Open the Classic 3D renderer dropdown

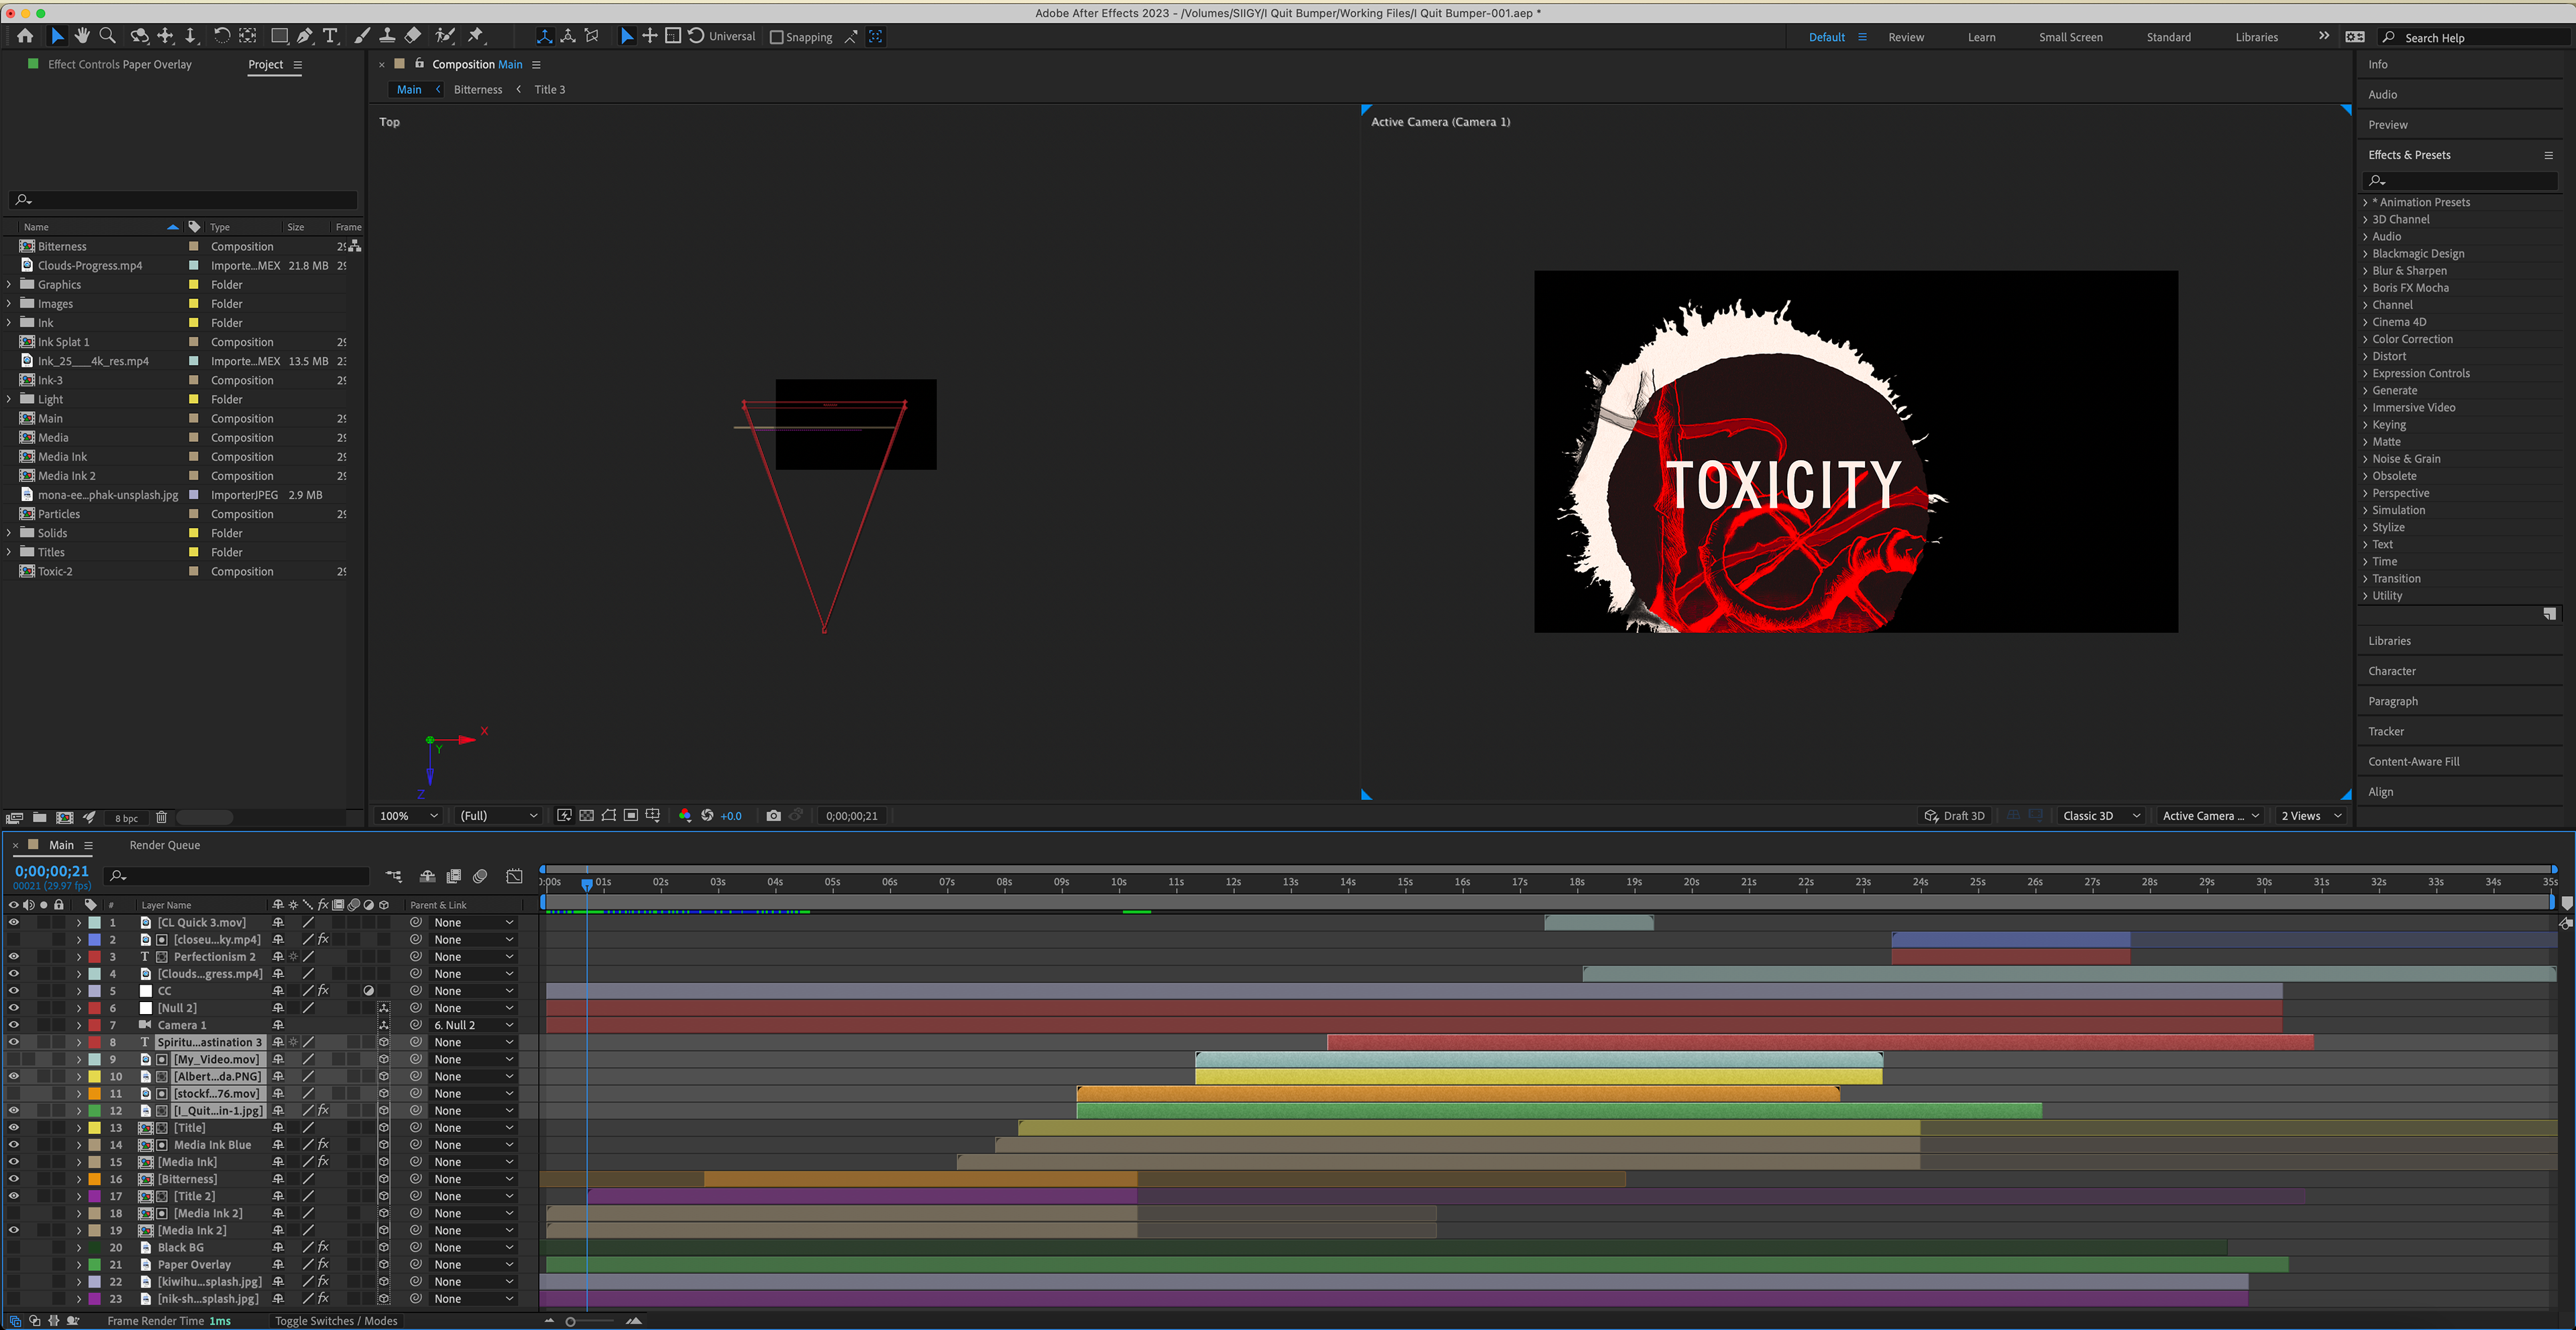pyautogui.click(x=2102, y=816)
